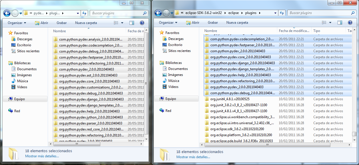Click folder icon of org.junit4_4.8.1.v20100525
The width and height of the screenshot is (359, 165).
[207, 99]
